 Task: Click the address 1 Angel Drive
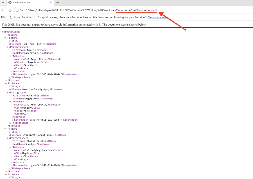coord(37,59)
